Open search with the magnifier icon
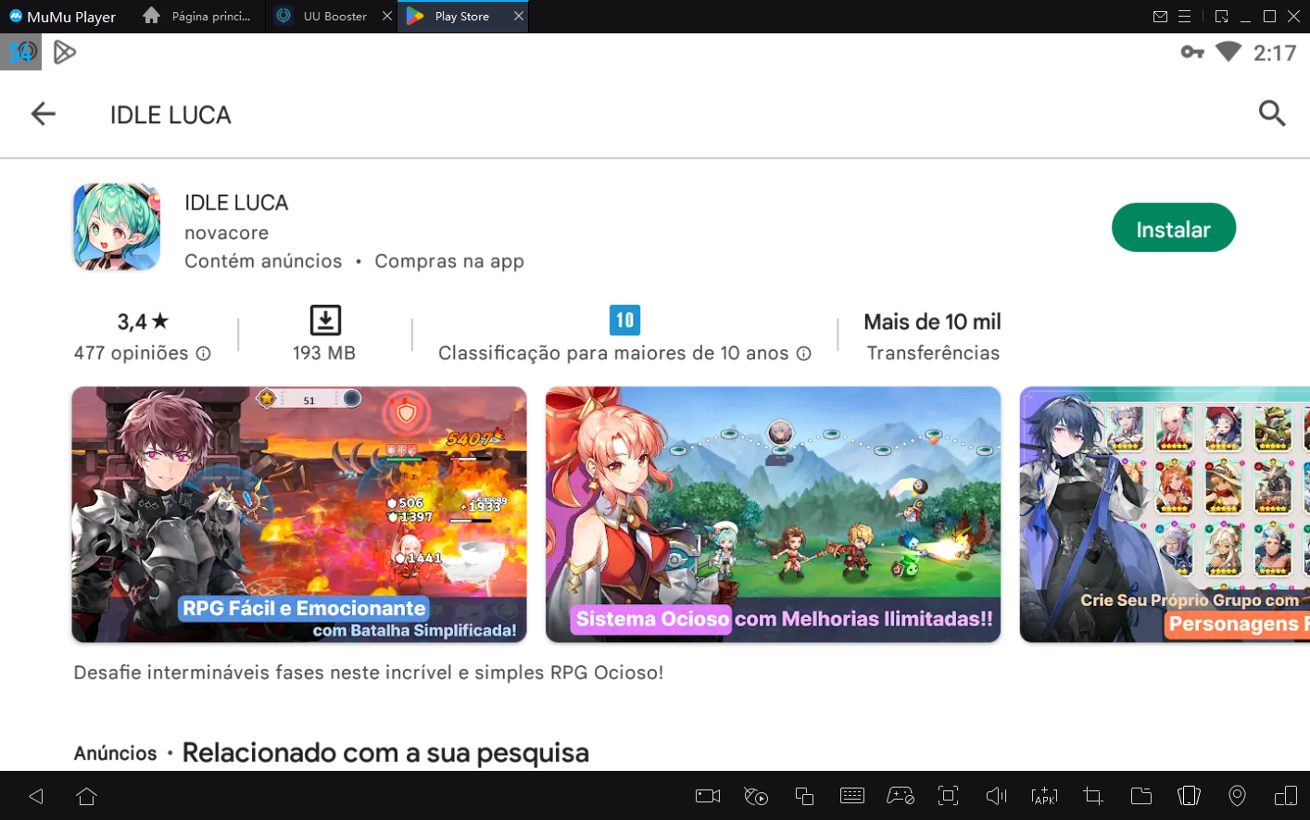The width and height of the screenshot is (1310, 820). (1272, 113)
